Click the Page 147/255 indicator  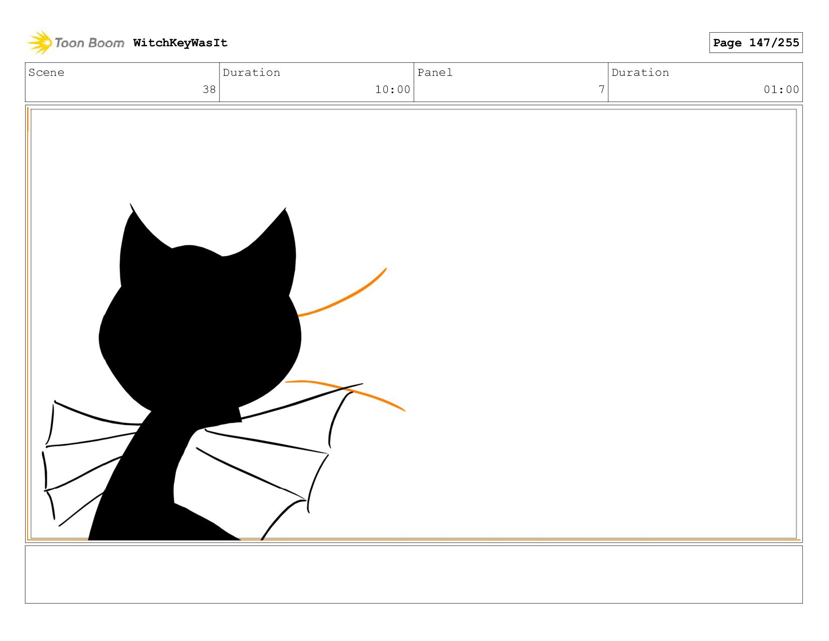tap(756, 43)
